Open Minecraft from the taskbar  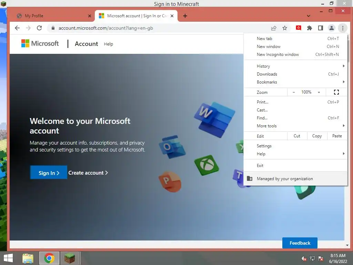point(70,258)
